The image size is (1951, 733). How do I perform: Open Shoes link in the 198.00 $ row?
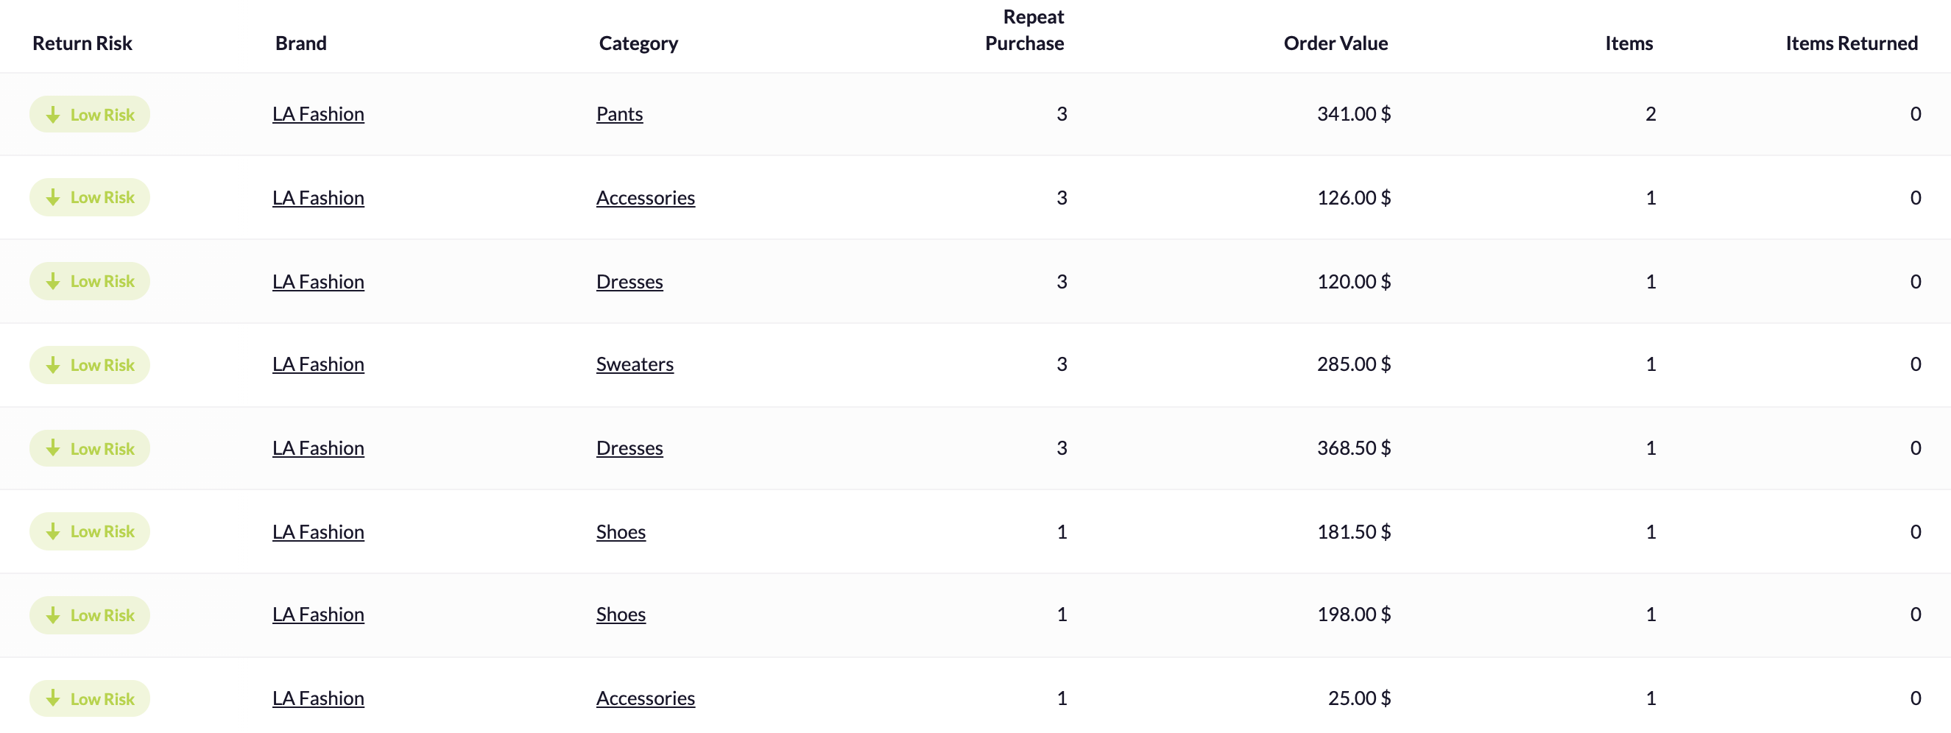[x=621, y=614]
